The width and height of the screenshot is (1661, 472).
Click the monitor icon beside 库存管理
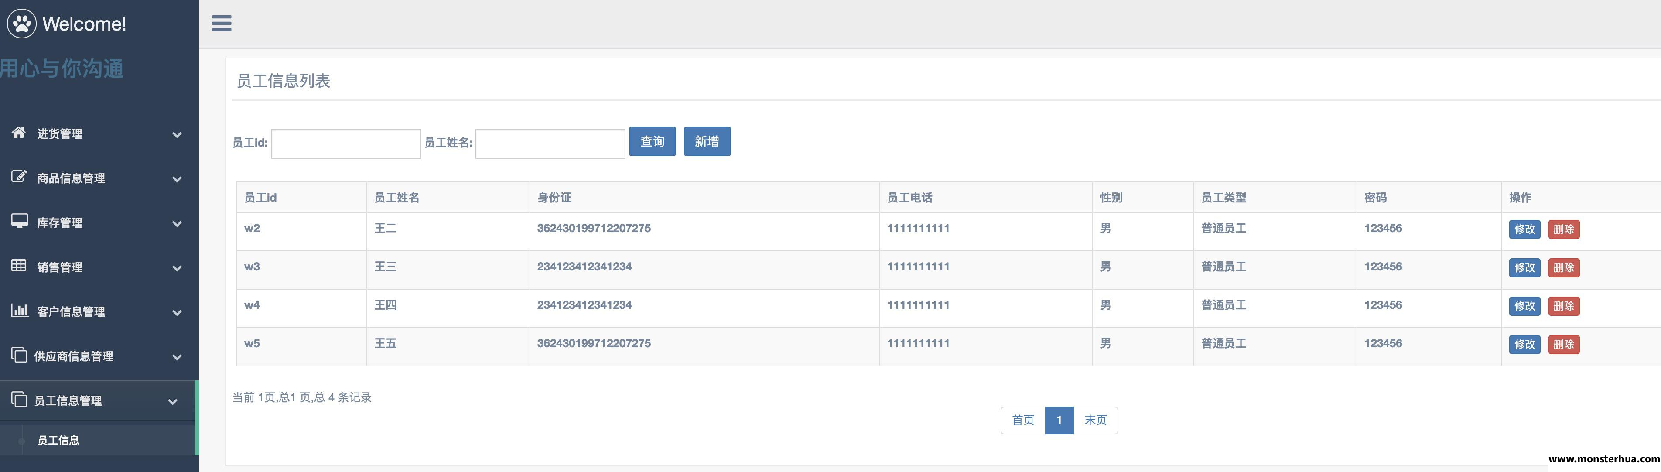pyautogui.click(x=19, y=221)
